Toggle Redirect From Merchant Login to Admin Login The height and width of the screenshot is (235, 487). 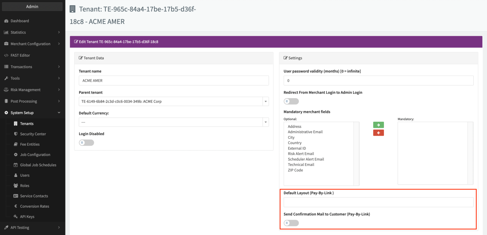[291, 101]
